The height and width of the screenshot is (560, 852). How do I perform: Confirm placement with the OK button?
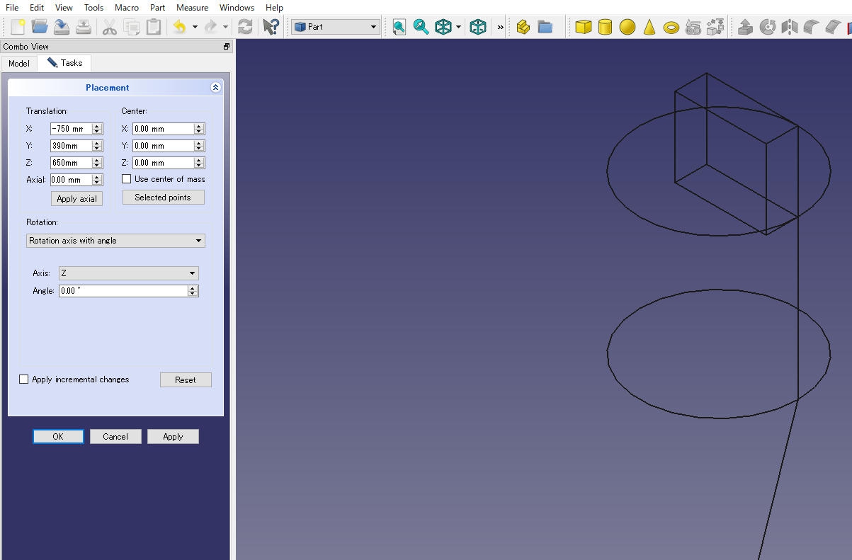pos(58,437)
